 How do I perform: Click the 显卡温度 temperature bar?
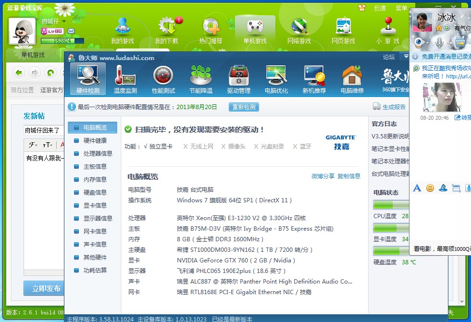[391, 228]
